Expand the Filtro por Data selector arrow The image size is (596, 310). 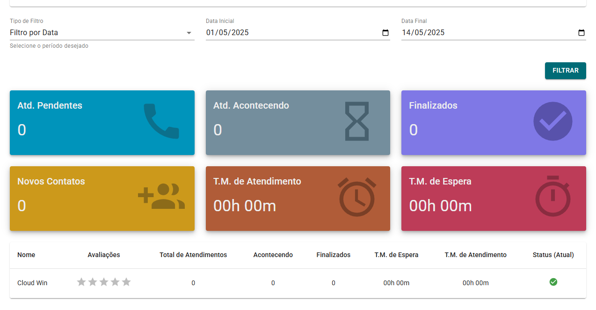click(189, 33)
